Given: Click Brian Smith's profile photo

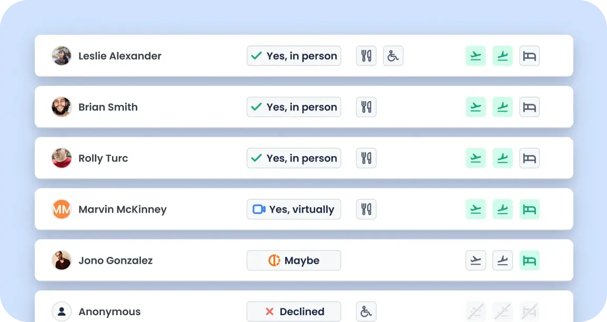Looking at the screenshot, I should tap(62, 107).
